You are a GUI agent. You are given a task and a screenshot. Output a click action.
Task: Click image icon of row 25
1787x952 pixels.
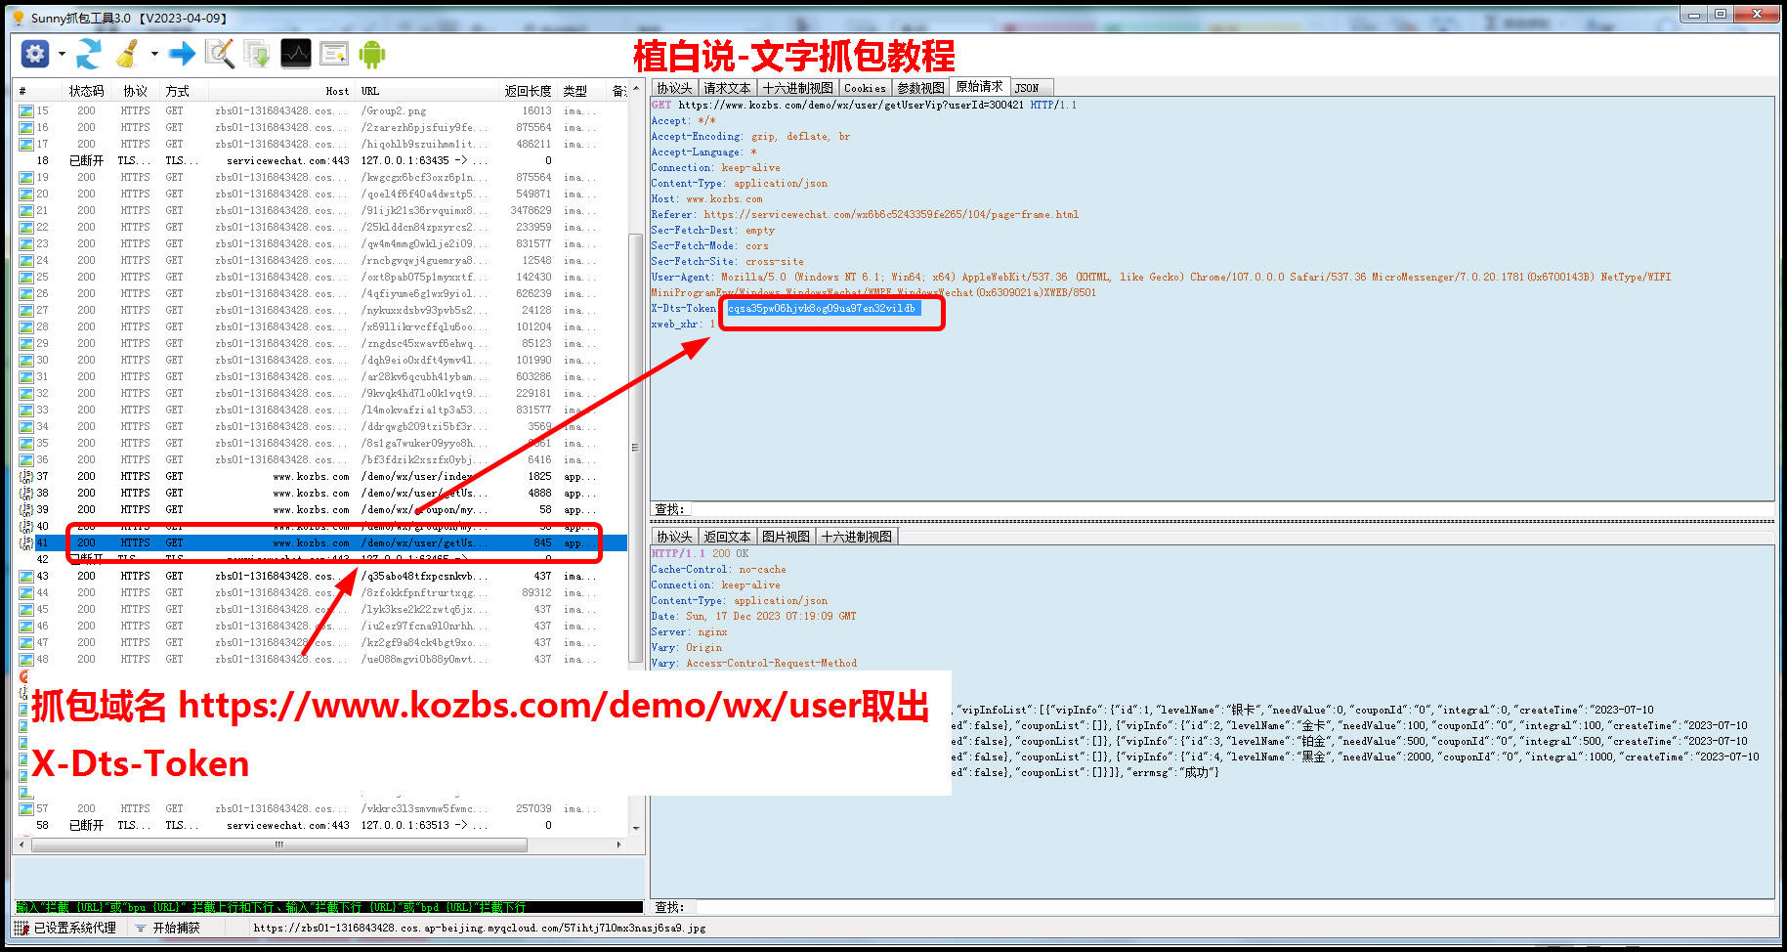coord(26,278)
